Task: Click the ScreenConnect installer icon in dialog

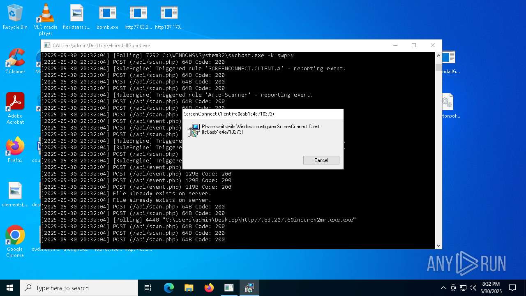Action: coord(194,130)
